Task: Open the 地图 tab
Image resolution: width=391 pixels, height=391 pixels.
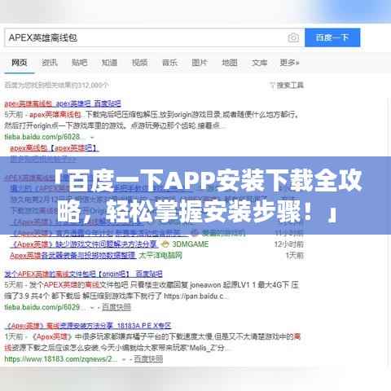Action: click(230, 63)
